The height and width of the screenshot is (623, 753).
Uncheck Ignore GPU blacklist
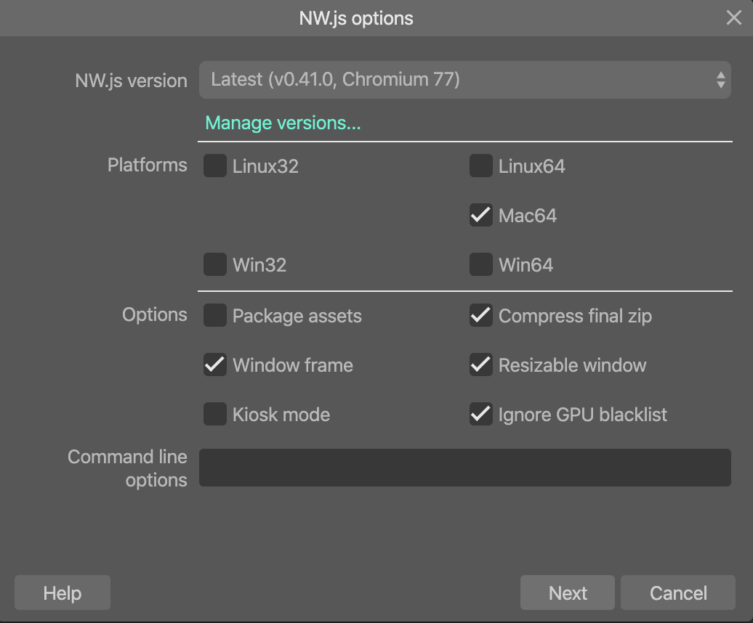click(x=480, y=415)
